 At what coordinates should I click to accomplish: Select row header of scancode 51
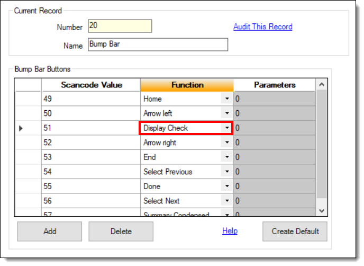tap(28, 128)
